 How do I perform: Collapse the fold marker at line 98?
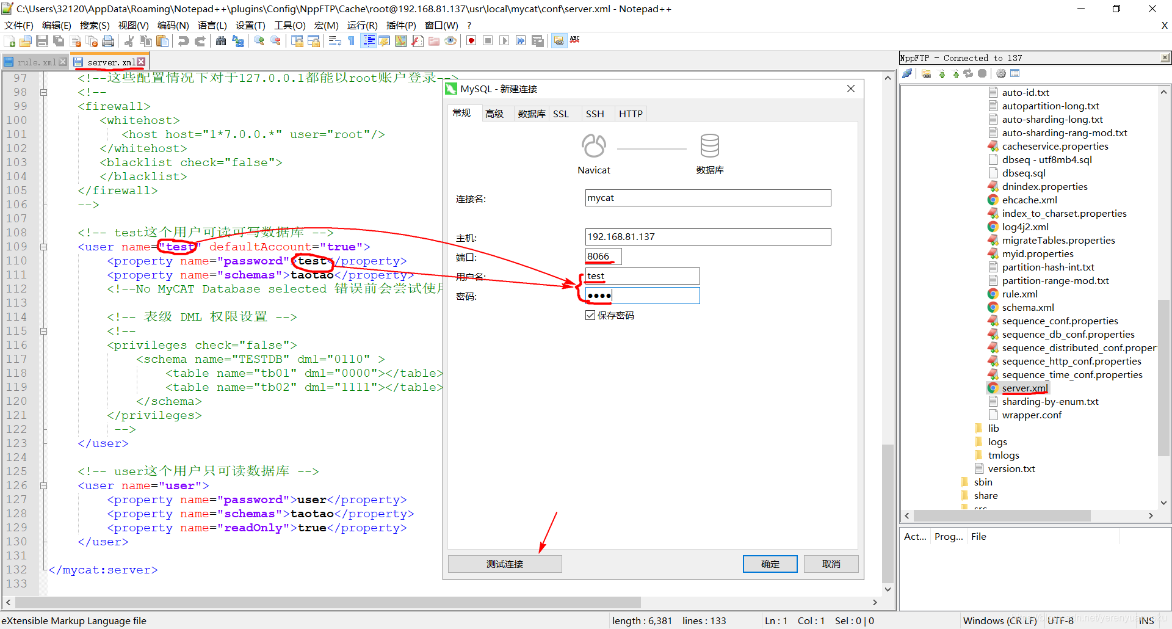(44, 92)
